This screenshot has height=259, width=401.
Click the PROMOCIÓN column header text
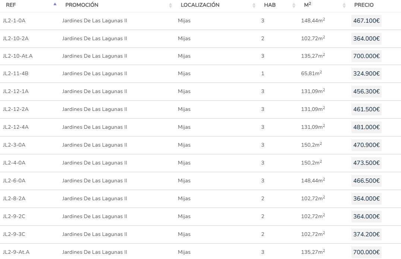click(82, 5)
